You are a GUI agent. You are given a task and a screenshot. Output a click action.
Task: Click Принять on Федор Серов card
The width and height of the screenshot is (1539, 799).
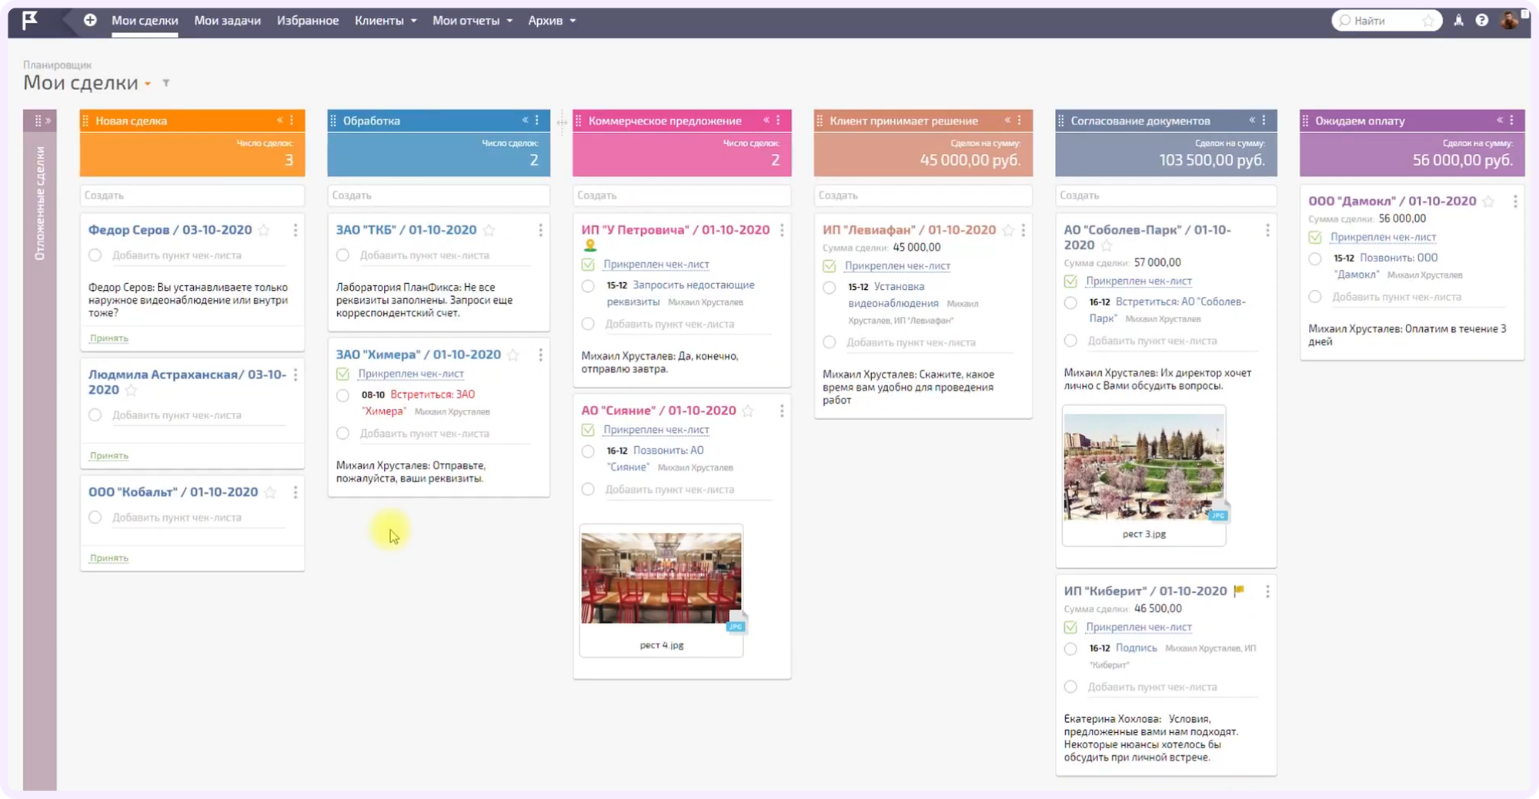pyautogui.click(x=108, y=338)
